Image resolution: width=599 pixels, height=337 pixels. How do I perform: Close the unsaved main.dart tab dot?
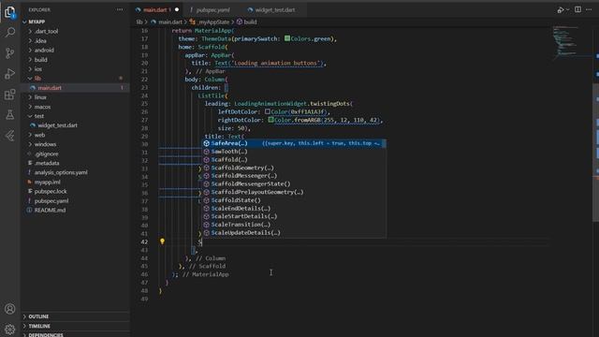(177, 10)
